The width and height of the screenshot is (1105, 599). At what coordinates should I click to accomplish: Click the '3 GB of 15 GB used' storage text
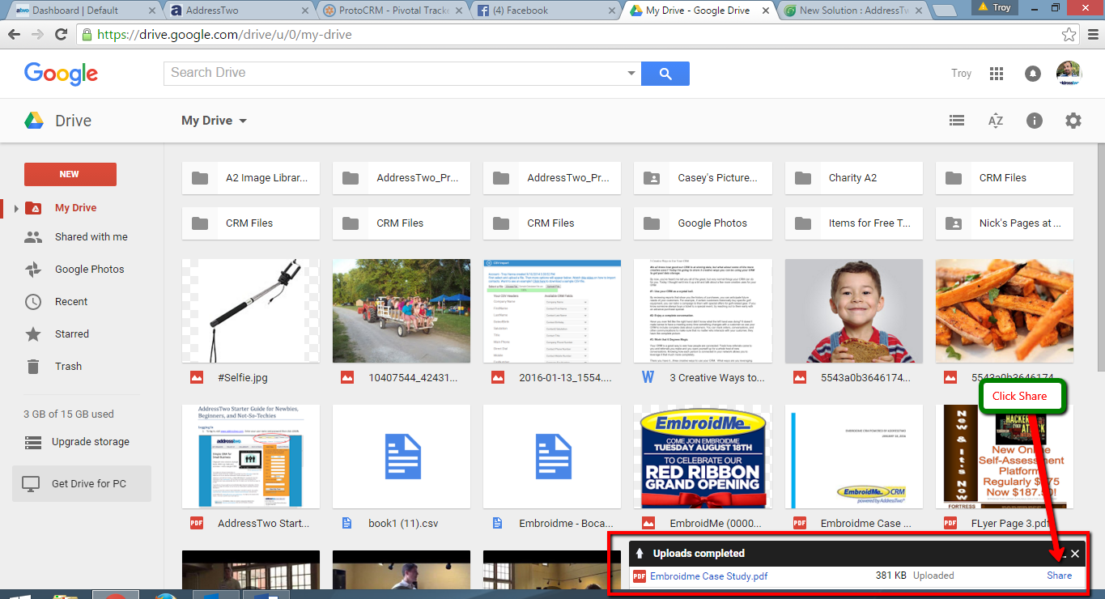[x=69, y=414]
